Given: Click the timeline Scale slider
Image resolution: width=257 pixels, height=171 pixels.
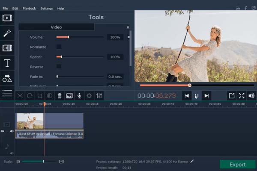Looking at the screenshot, I should pyautogui.click(x=39, y=162).
